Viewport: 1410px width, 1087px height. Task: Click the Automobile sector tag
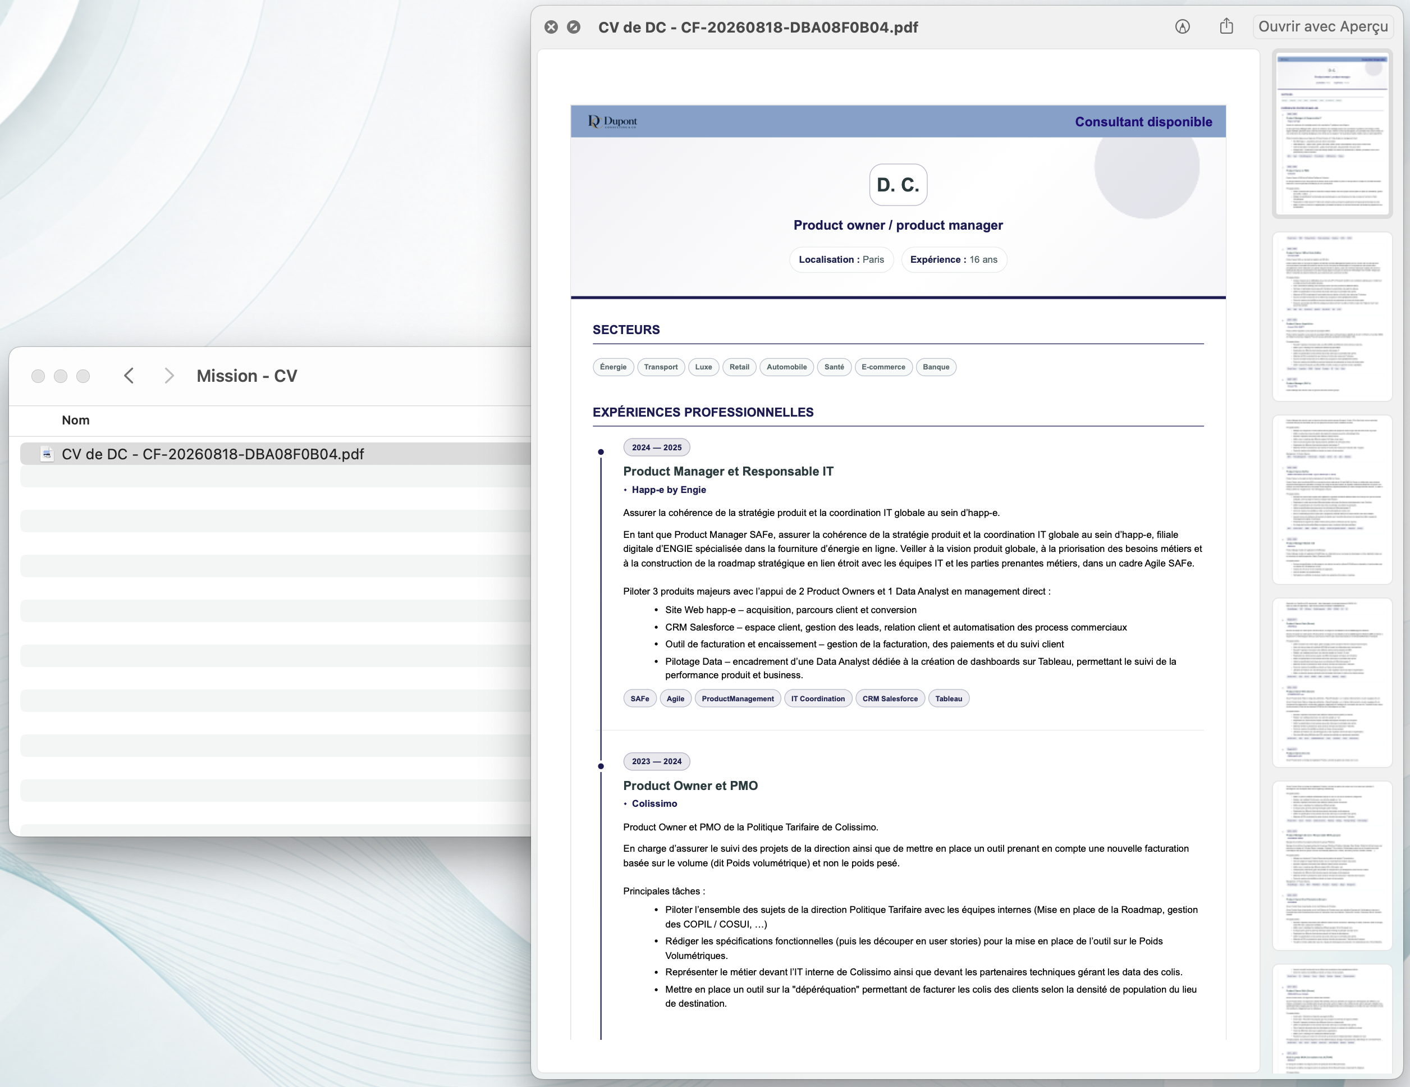786,367
